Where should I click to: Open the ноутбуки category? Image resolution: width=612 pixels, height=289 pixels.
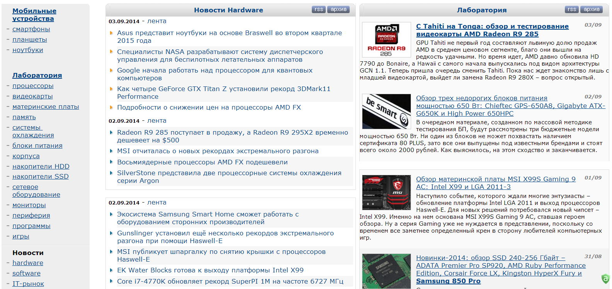pyautogui.click(x=28, y=50)
